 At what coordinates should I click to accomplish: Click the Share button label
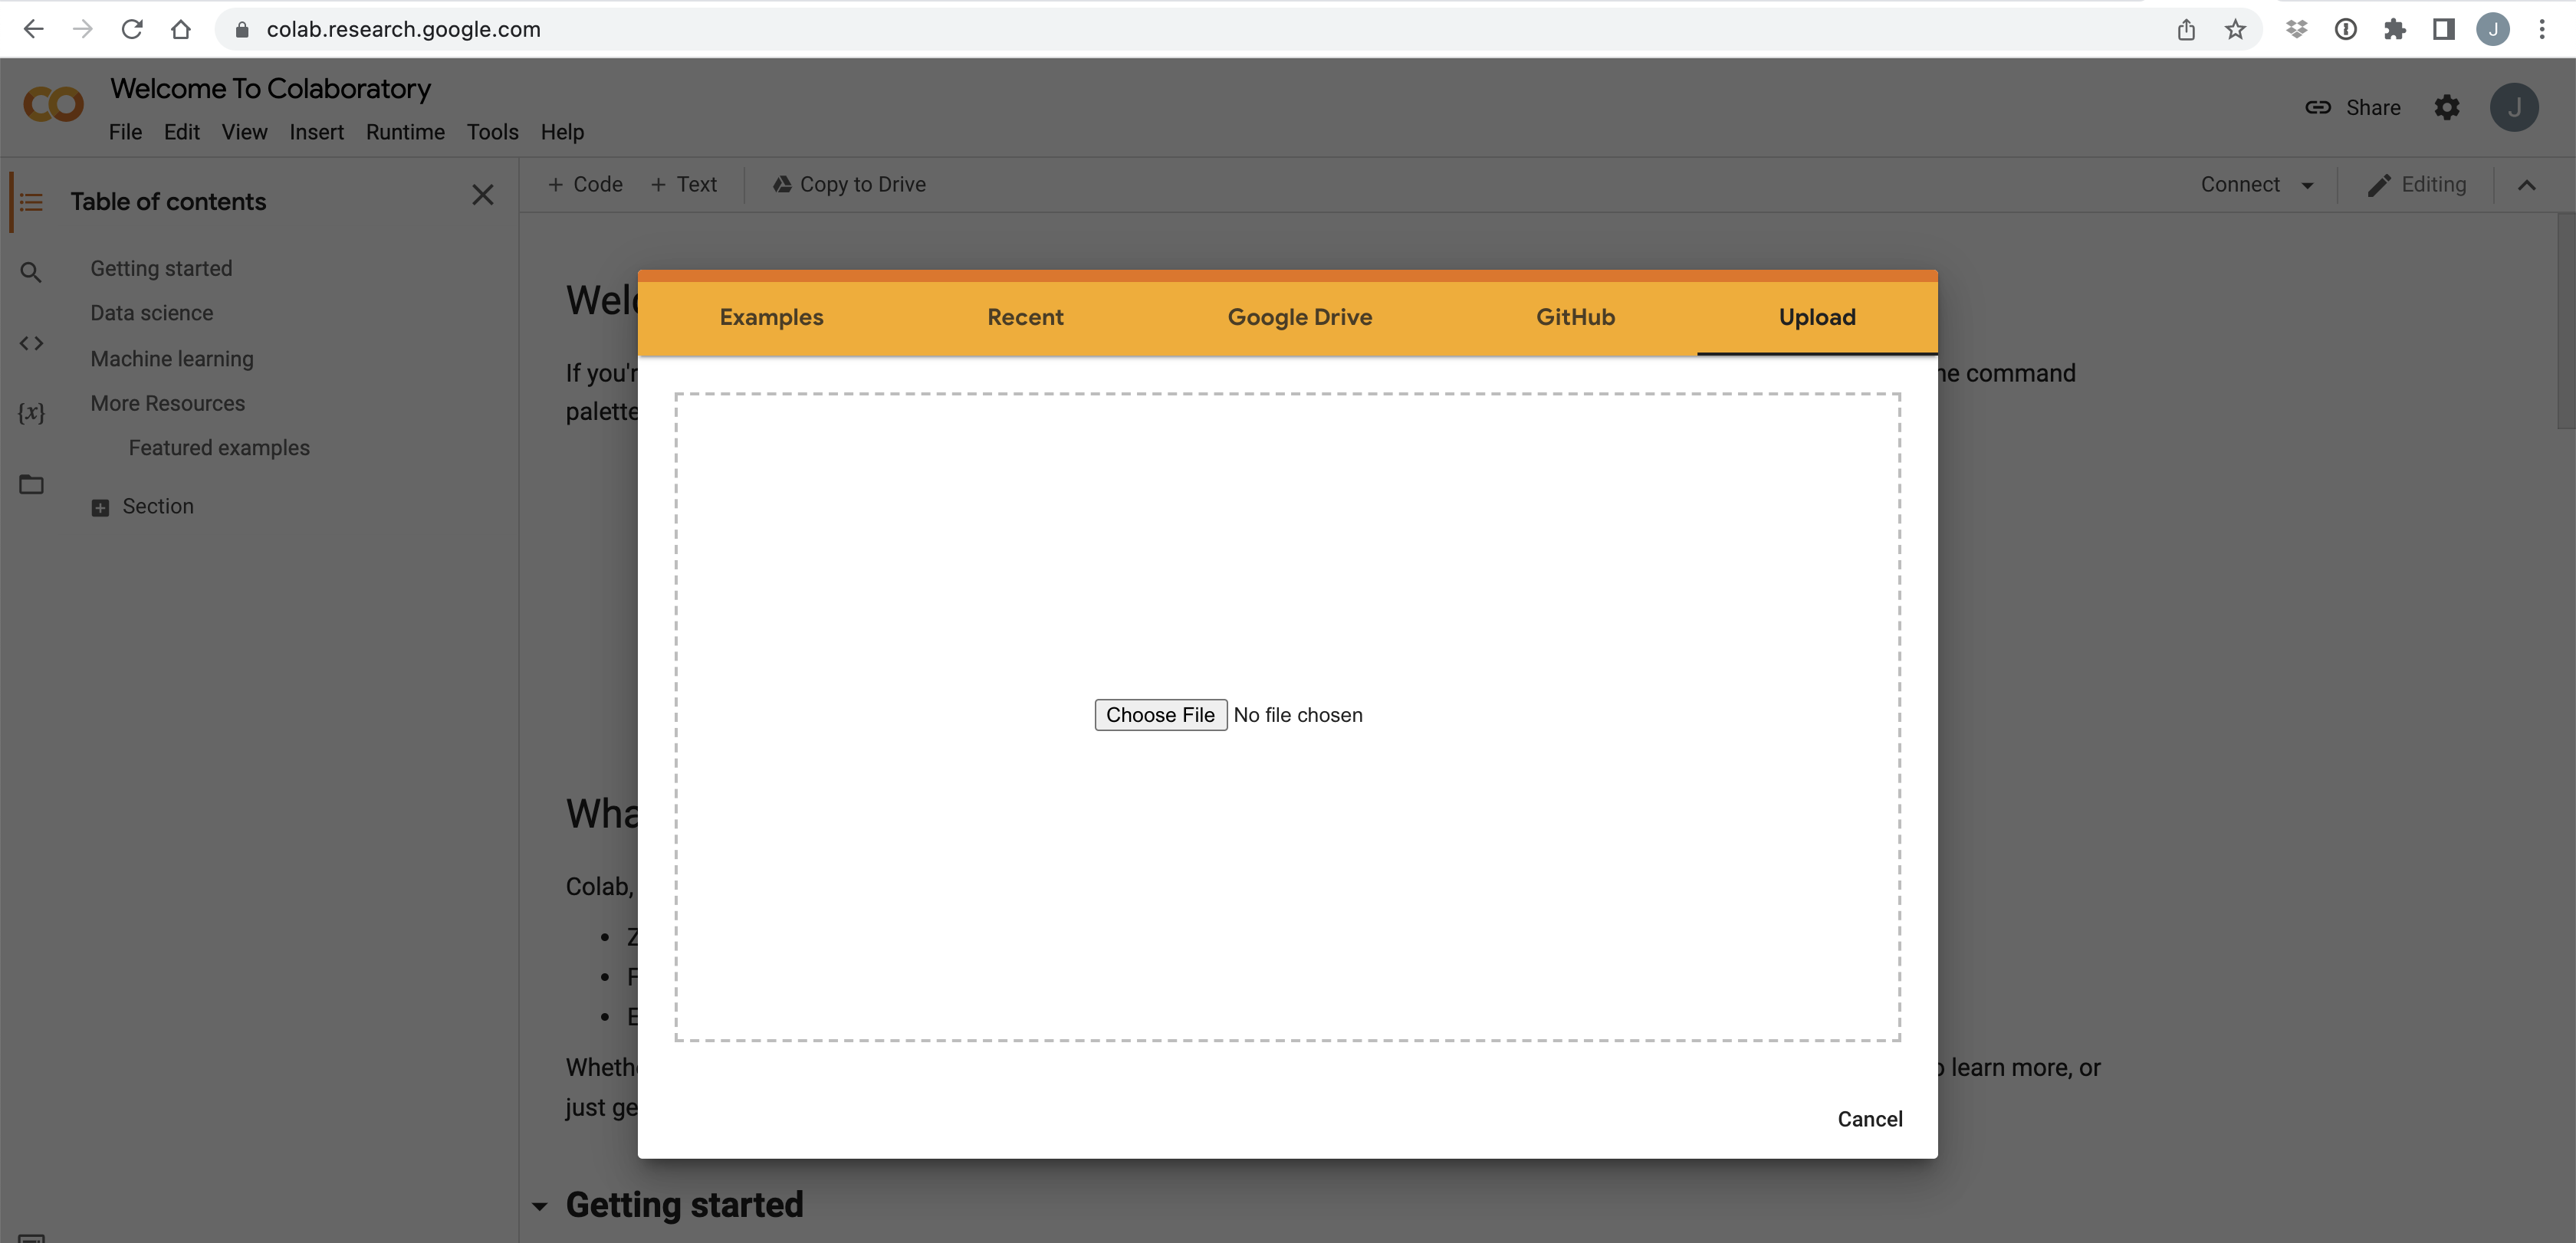coord(2373,107)
